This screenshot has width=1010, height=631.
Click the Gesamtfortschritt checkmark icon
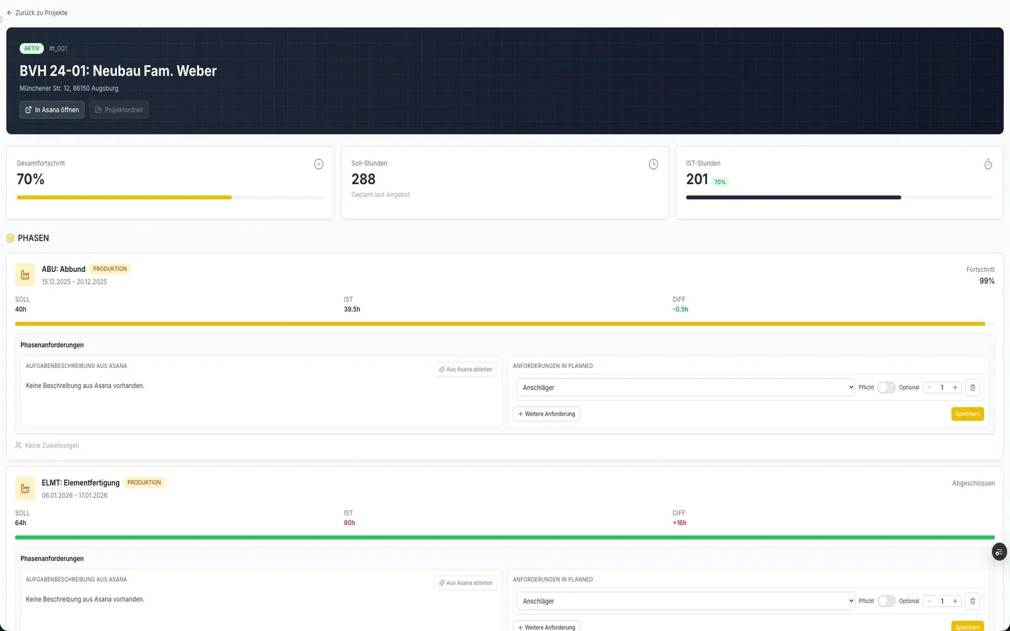tap(319, 164)
